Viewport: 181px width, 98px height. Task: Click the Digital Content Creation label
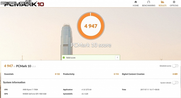(x=133, y=74)
